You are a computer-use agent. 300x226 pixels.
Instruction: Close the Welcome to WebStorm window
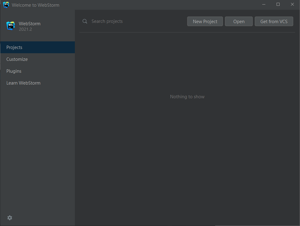click(292, 4)
